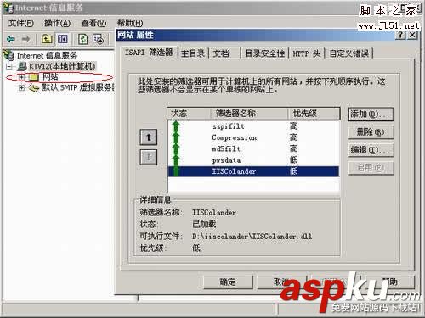The width and height of the screenshot is (425, 318).
Task: Close the 网站 属性 dialog
Action: click(x=412, y=35)
